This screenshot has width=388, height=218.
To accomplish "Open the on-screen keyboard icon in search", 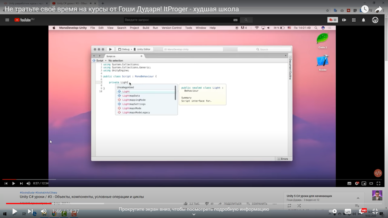I will (x=235, y=20).
